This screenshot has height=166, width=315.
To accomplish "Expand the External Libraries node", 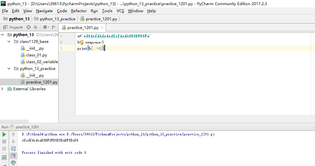I will pyautogui.click(x=3, y=89).
